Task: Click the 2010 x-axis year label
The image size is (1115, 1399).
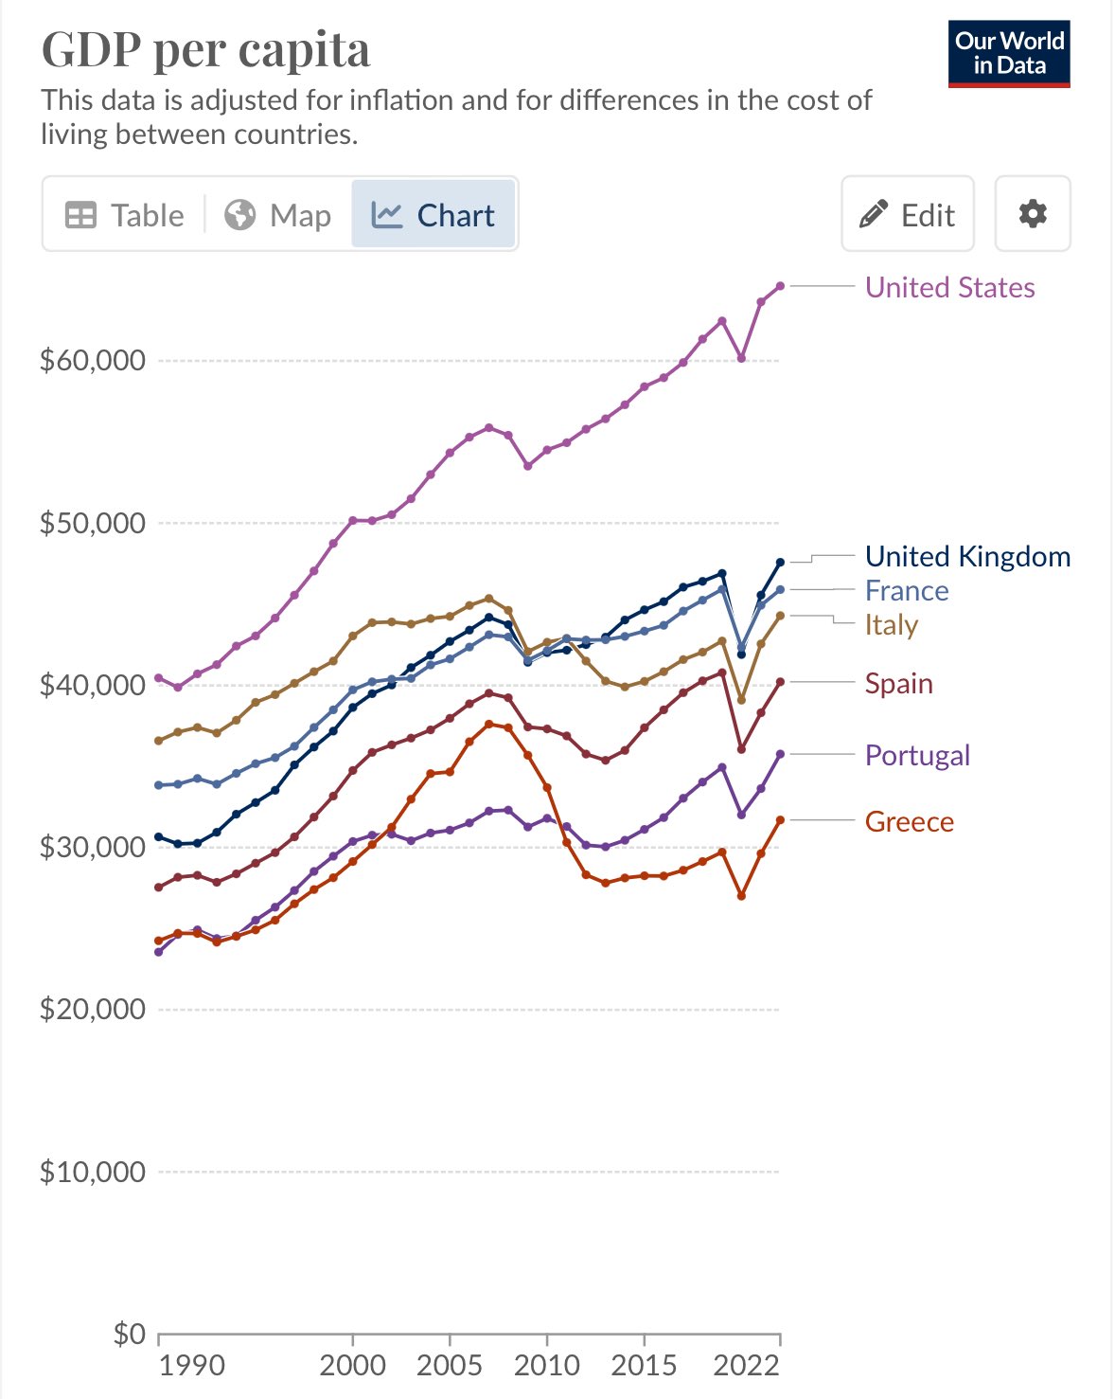Action: click(546, 1365)
